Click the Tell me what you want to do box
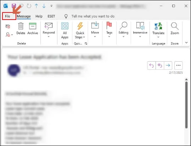Screen dimensions: 191x146 tap(93, 16)
